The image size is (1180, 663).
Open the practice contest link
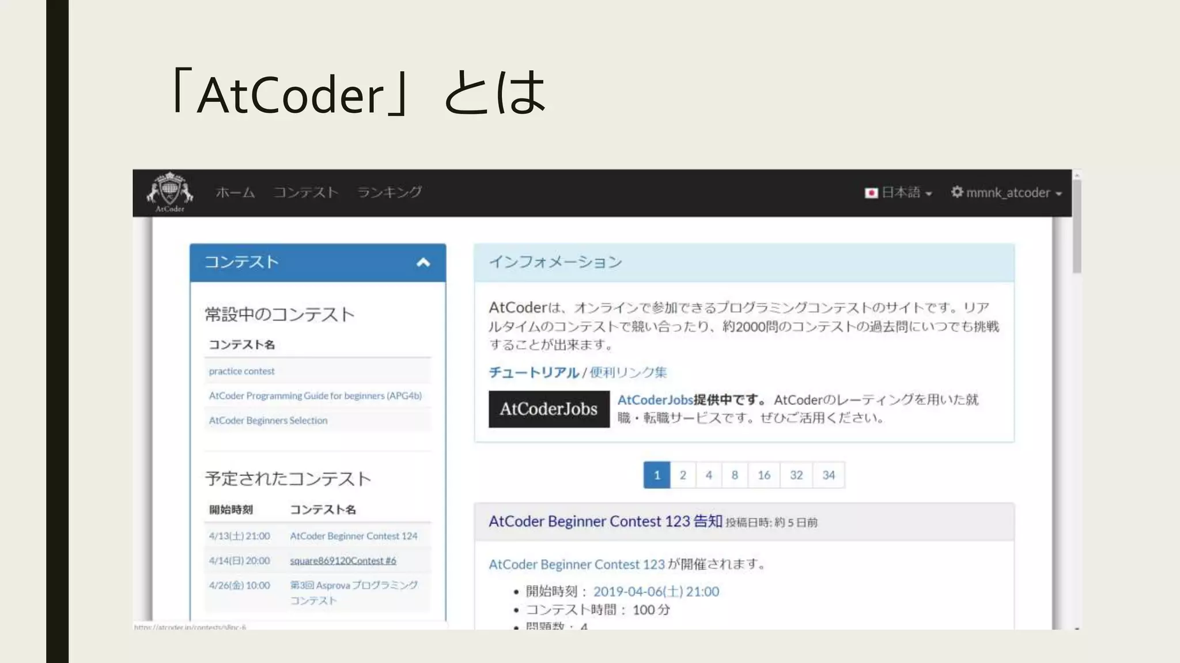241,371
